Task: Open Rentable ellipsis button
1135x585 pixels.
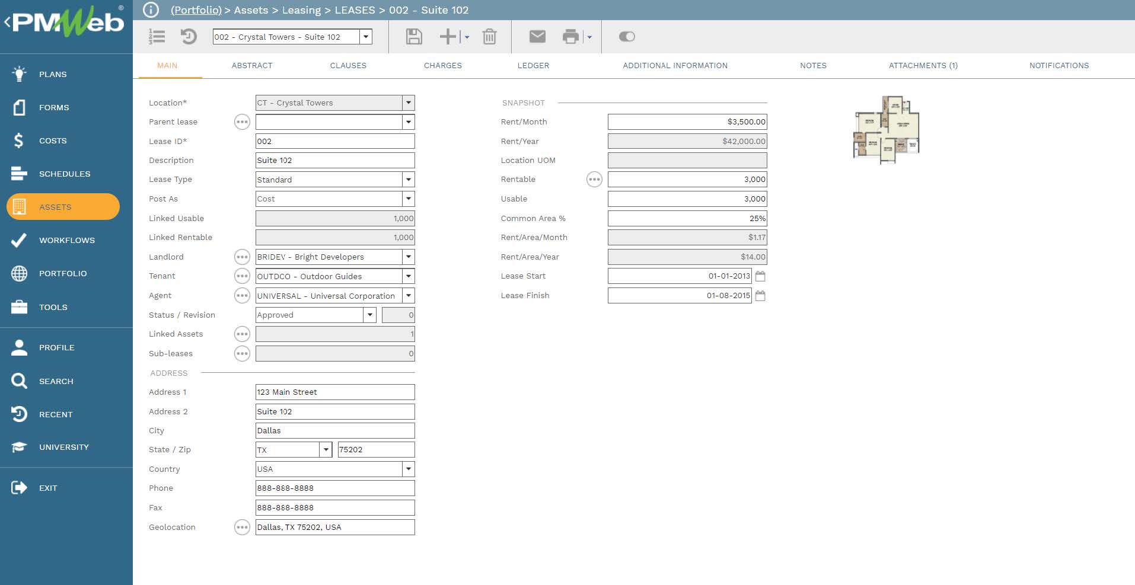Action: tap(594, 180)
